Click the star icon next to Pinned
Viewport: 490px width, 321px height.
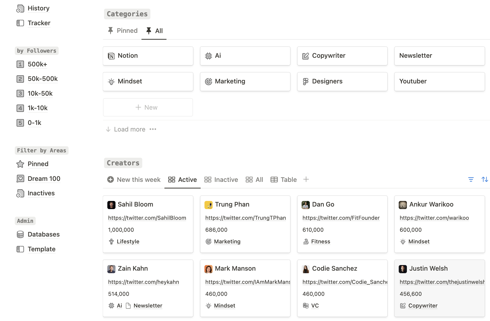[x=20, y=164]
